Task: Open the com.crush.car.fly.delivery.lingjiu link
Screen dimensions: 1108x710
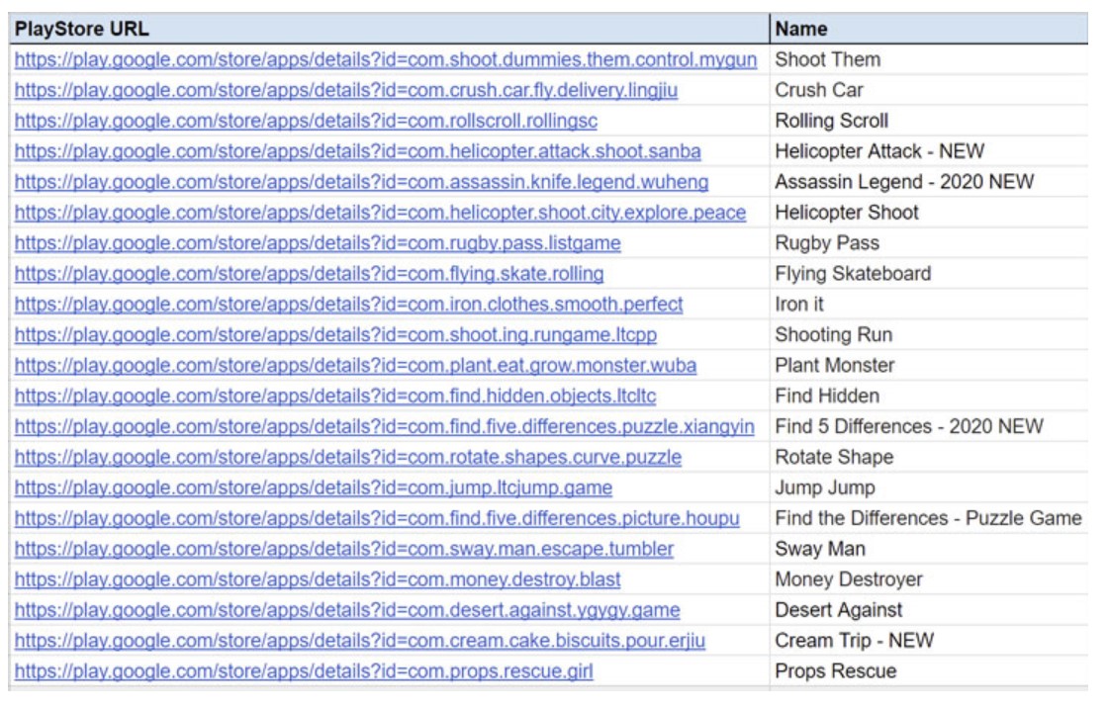Action: 346,90
